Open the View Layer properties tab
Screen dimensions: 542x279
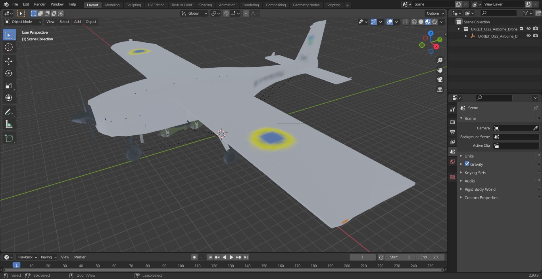(452, 142)
